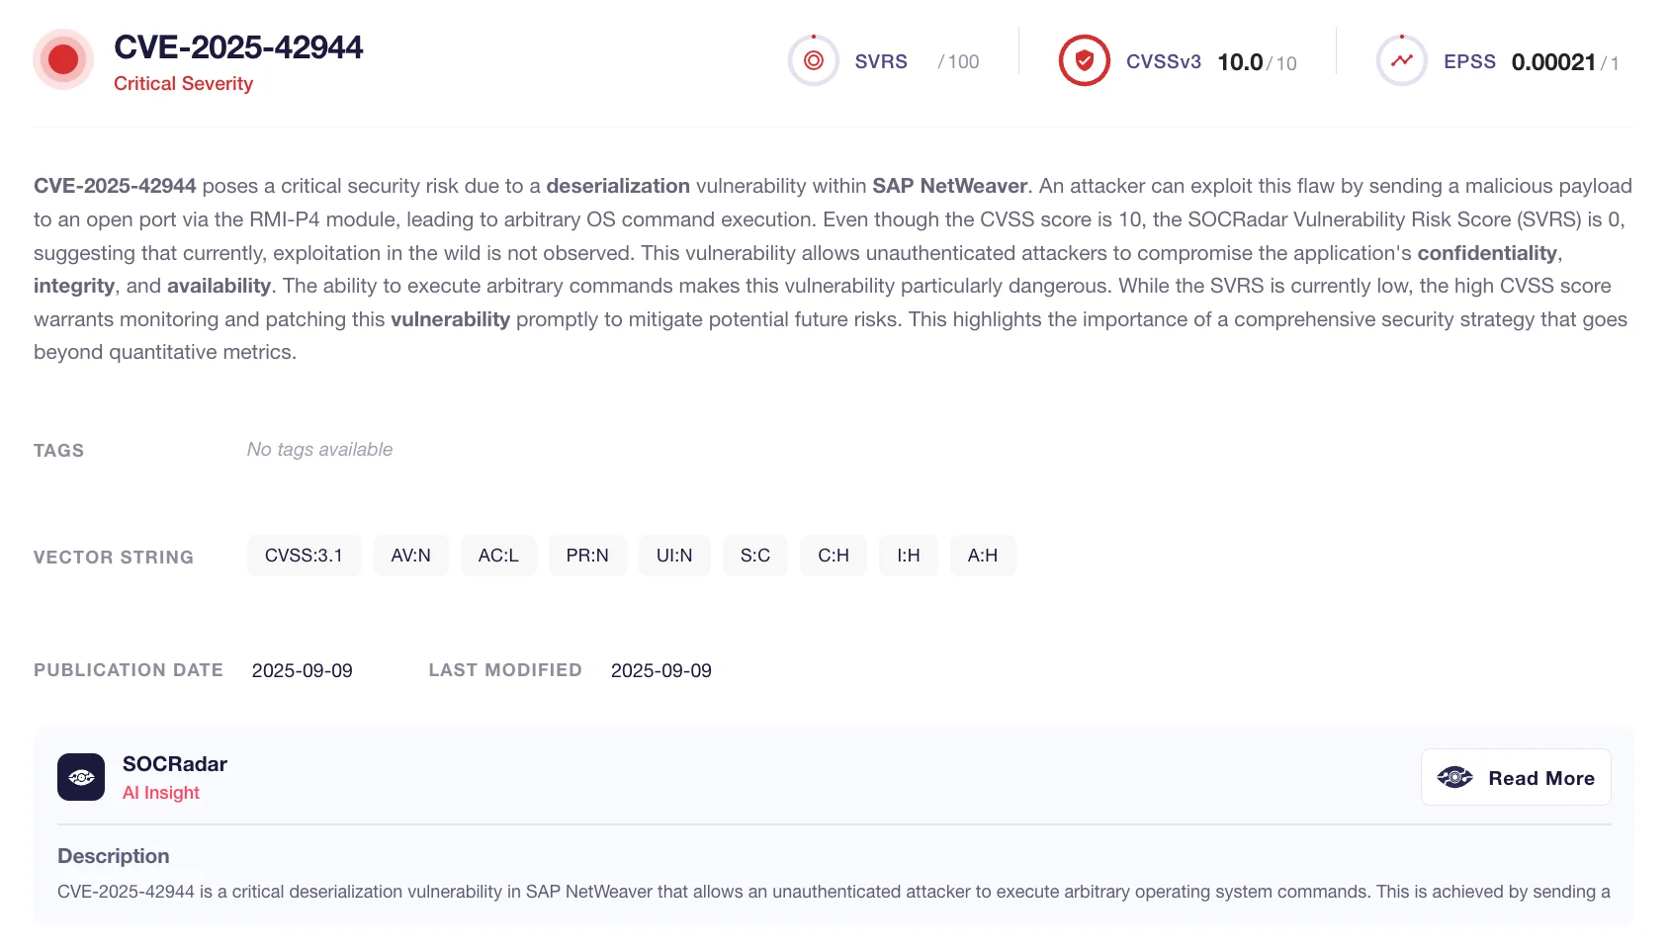Click the SVRS target gauge icon
This screenshot has height=951, width=1669.
[x=813, y=60]
